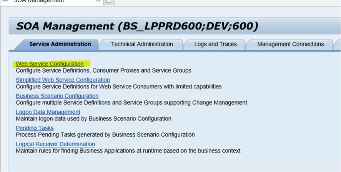Click text 'Process Pending Tasks generated by Business Scenario Configuration'
This screenshot has width=341, height=172.
click(105, 135)
